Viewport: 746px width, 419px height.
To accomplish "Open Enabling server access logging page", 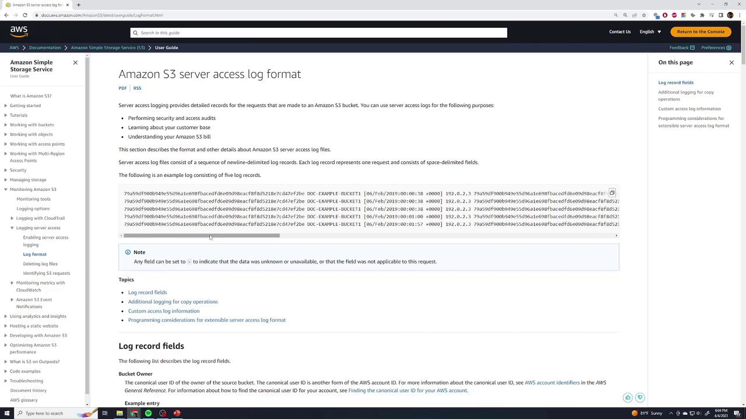I will (45, 241).
